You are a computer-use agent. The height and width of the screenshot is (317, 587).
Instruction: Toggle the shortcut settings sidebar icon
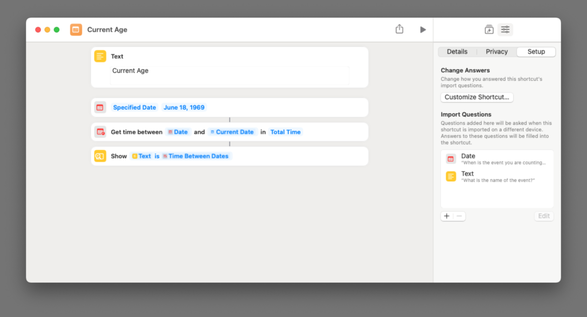point(505,30)
